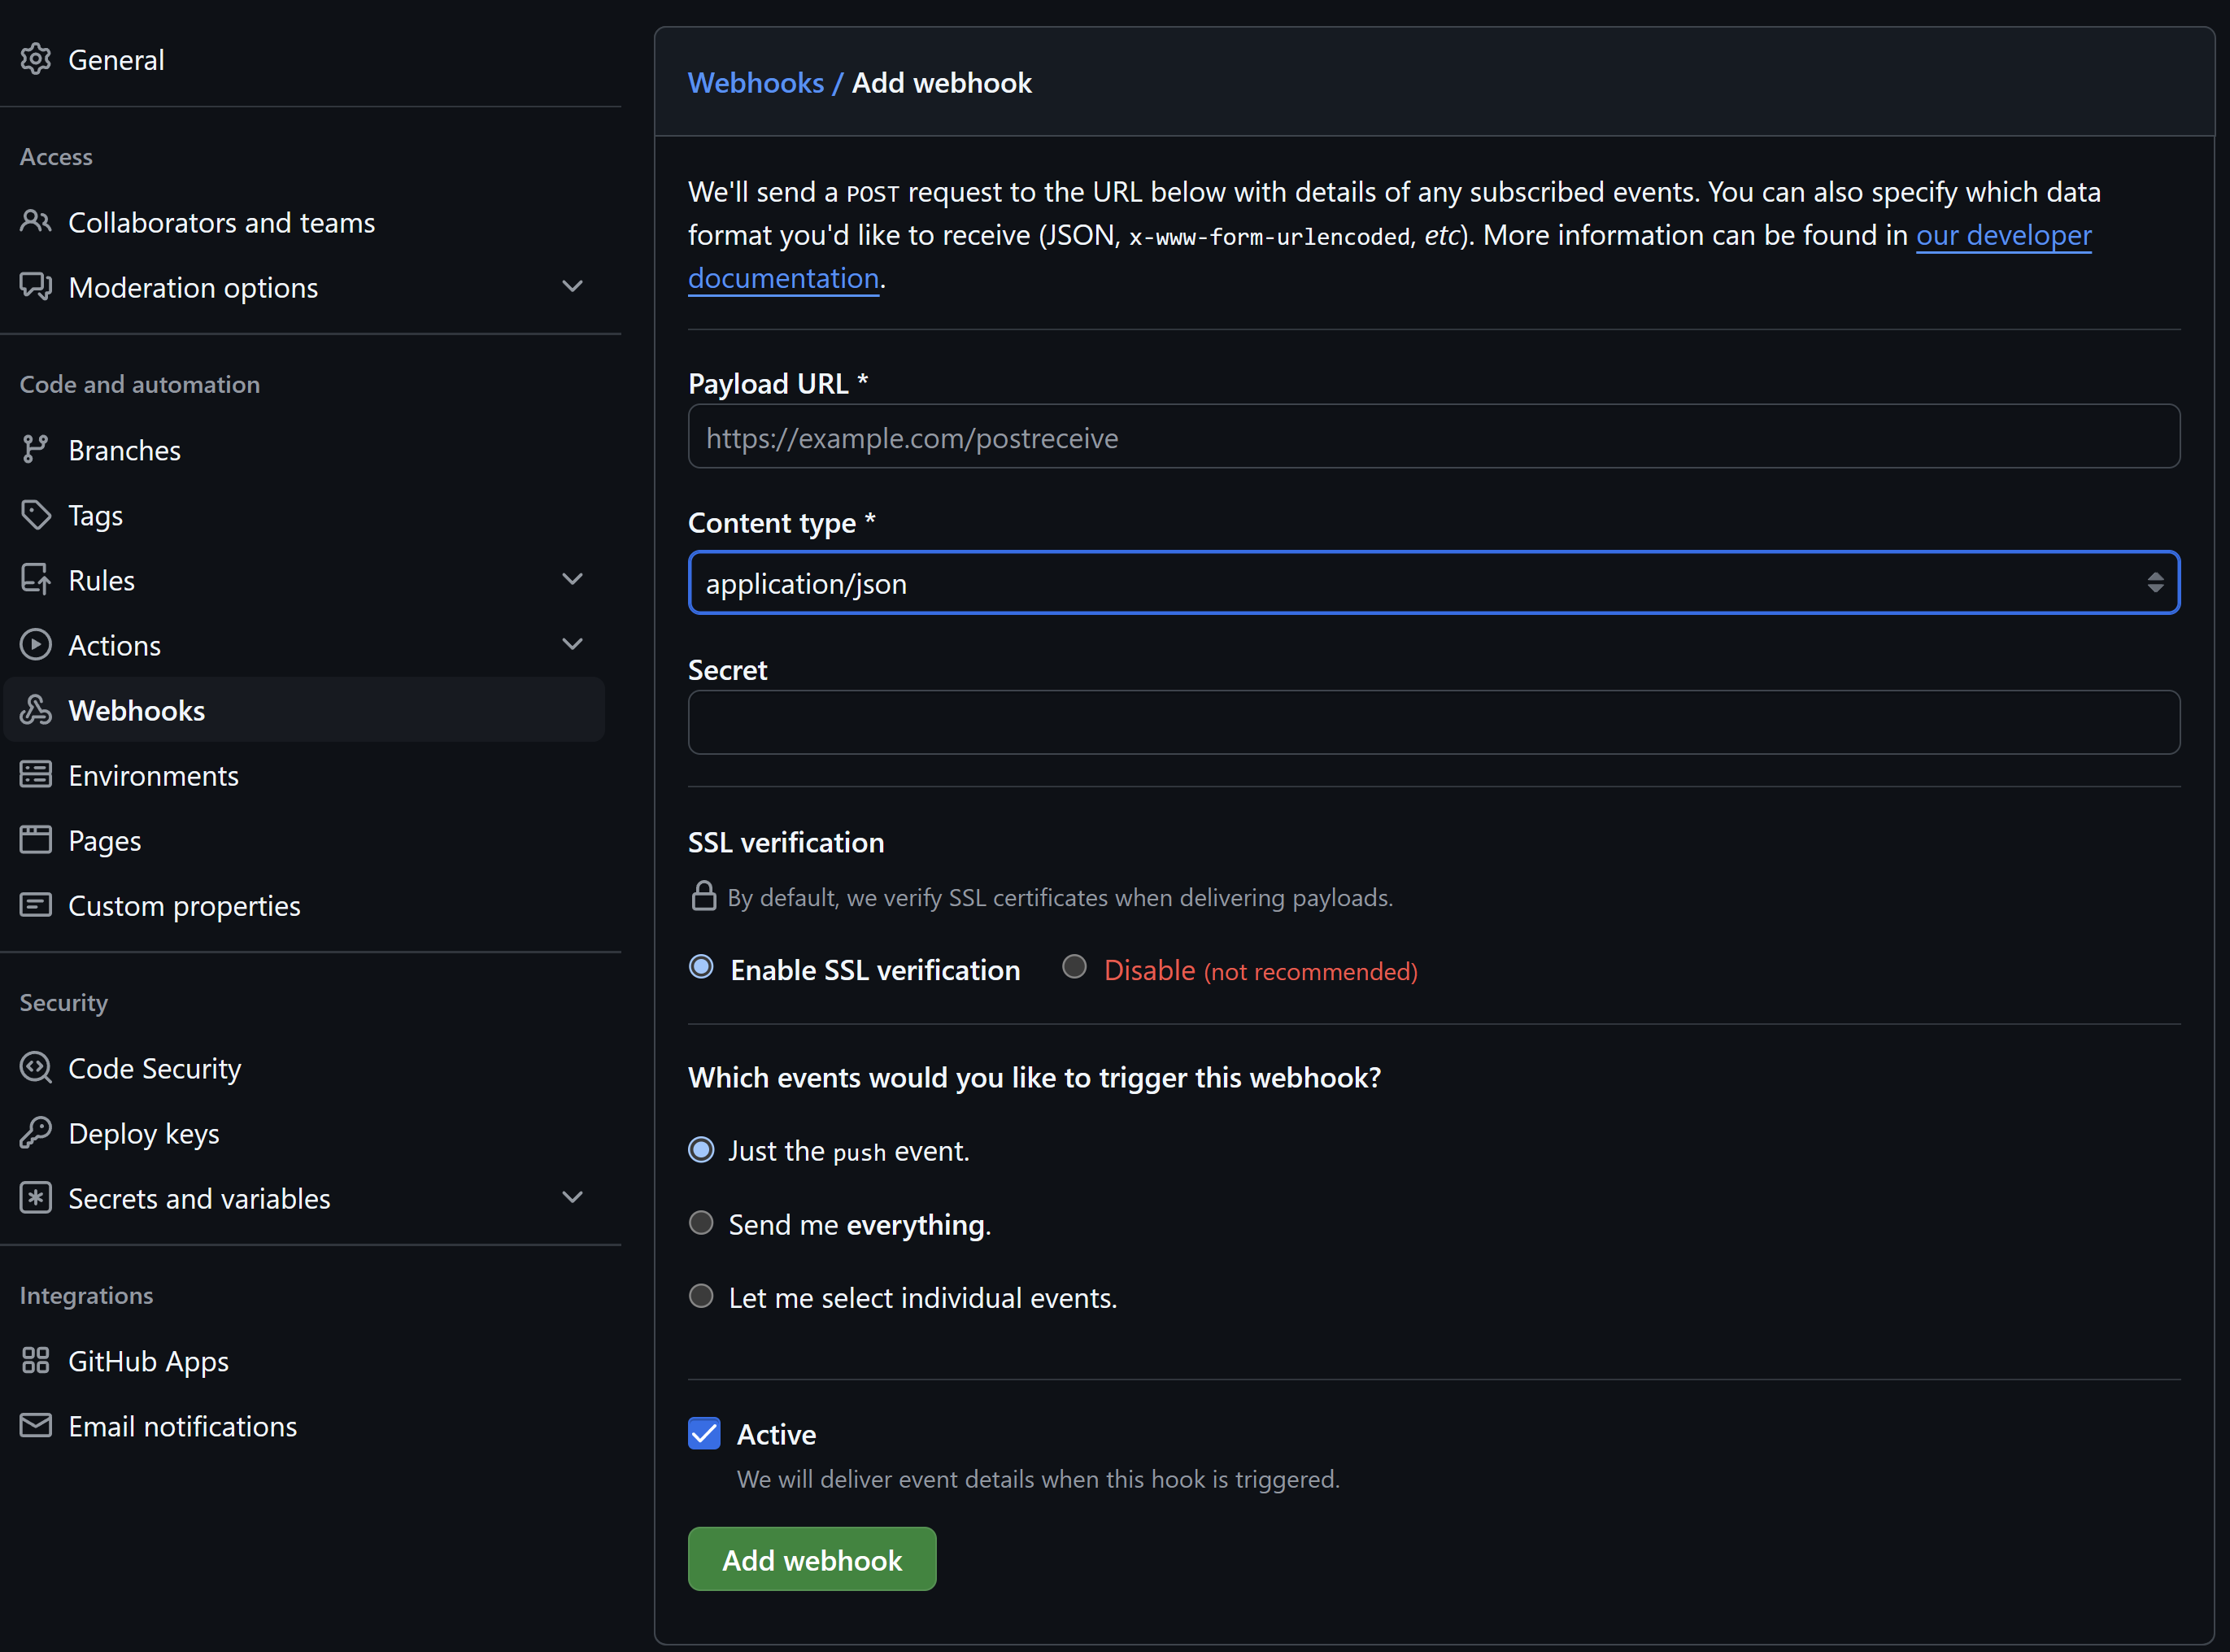Click the General gear icon
2230x1652 pixels.
[36, 60]
